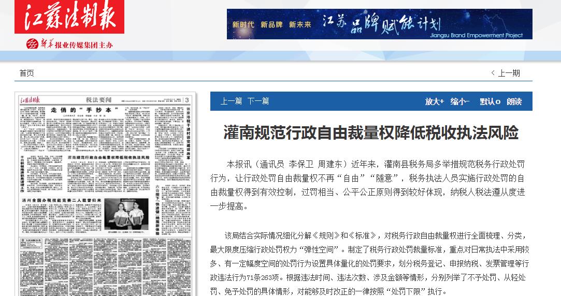Click the 江苏法制报 logo
The width and height of the screenshot is (561, 296).
tap(69, 18)
